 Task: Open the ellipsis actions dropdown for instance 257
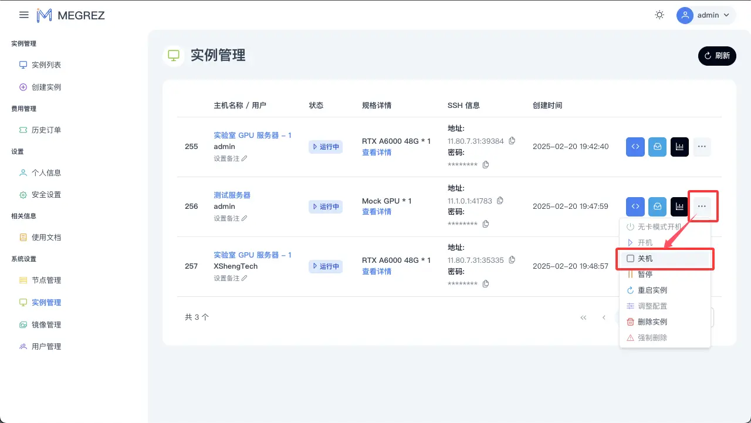click(702, 266)
